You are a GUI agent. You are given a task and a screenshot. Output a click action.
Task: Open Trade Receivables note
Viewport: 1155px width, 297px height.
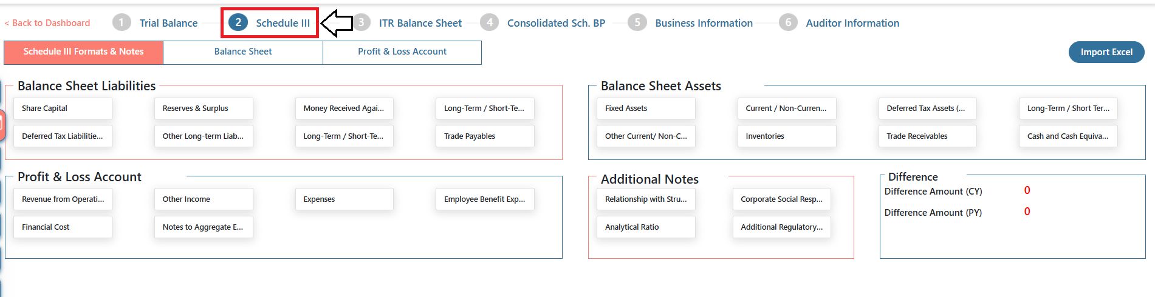927,136
